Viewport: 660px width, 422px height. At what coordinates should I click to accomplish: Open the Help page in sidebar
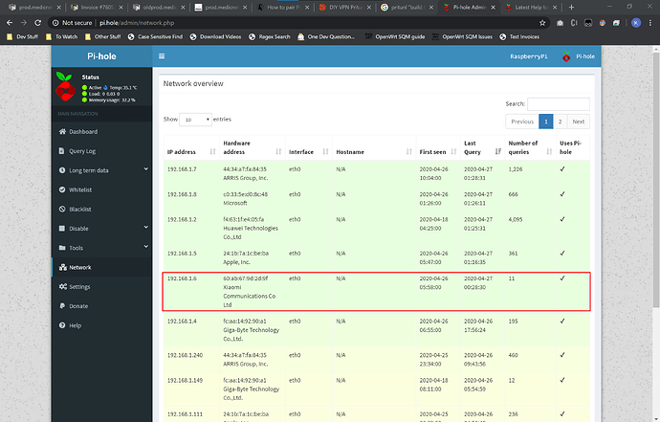click(x=76, y=325)
